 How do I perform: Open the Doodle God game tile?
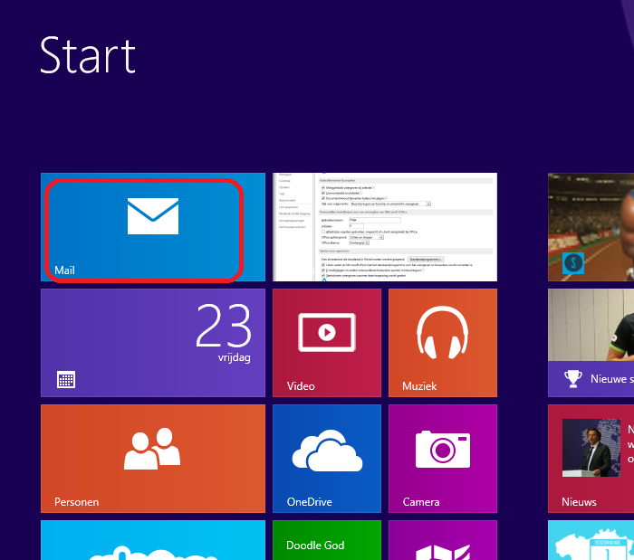point(327,540)
